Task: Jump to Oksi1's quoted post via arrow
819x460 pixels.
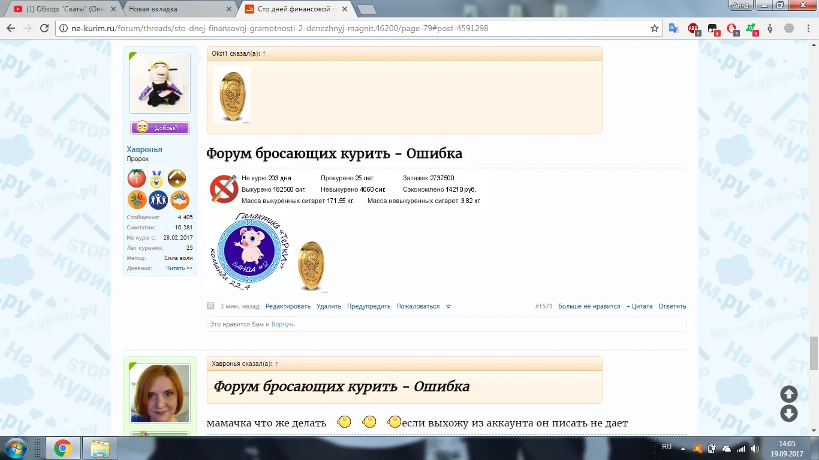Action: [x=264, y=53]
